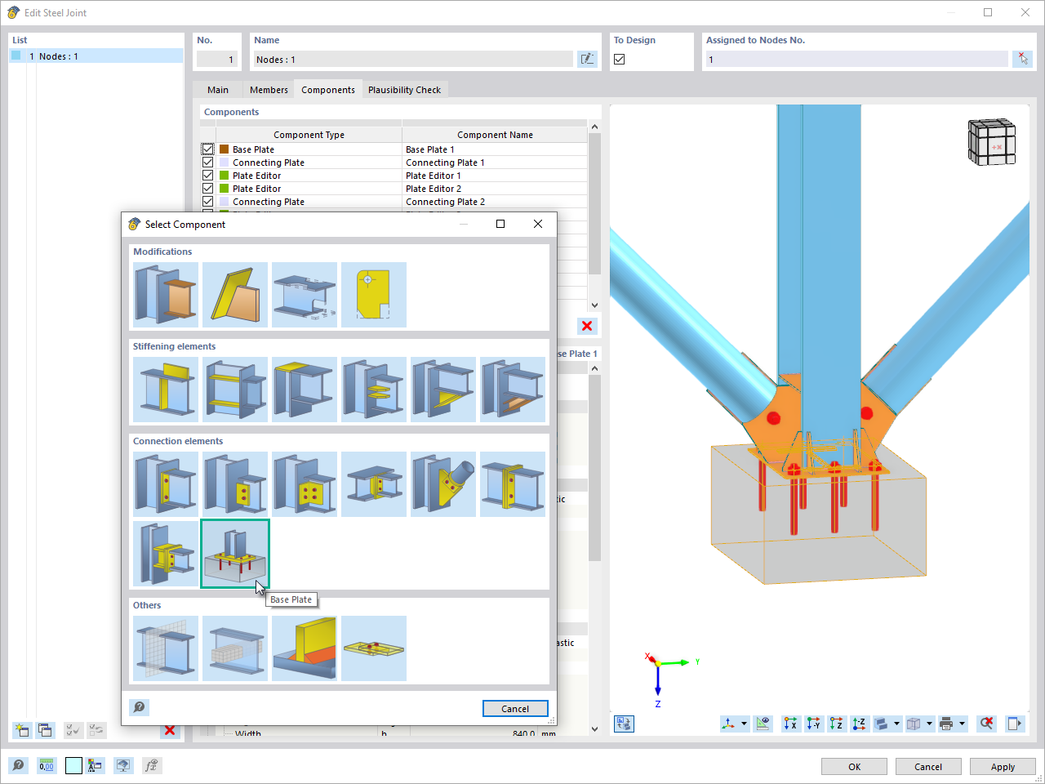This screenshot has height=784, width=1045.
Task: Switch to the Plausibility Check tab
Action: pyautogui.click(x=405, y=89)
